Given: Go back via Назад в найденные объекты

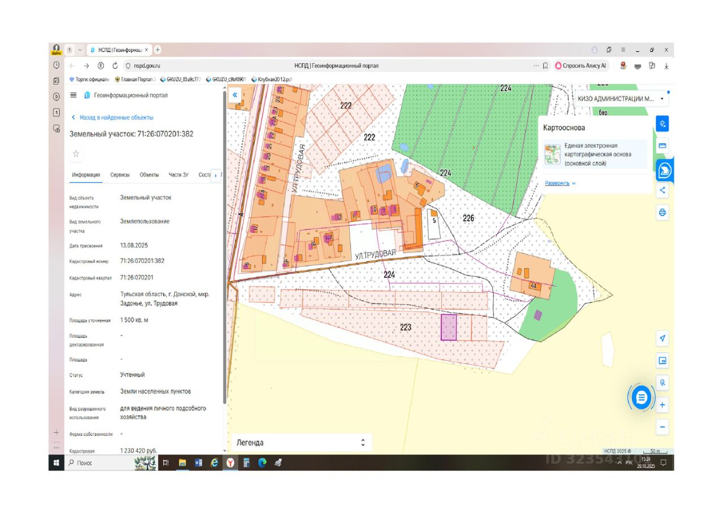Looking at the screenshot, I should point(112,117).
